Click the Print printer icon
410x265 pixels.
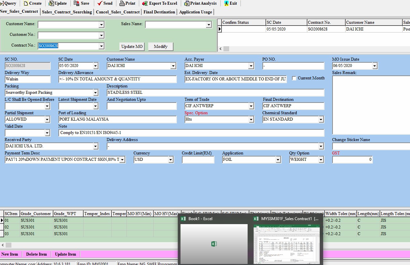122,3
